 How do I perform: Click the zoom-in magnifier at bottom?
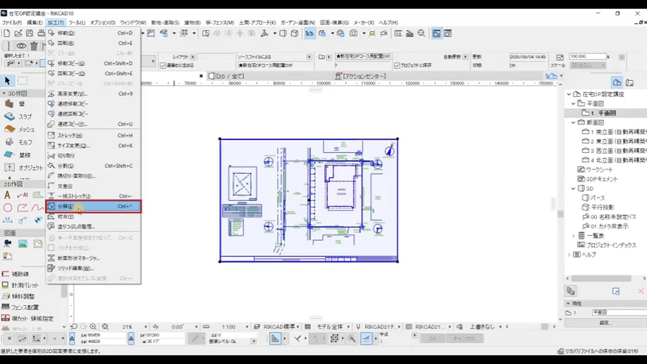(93, 327)
